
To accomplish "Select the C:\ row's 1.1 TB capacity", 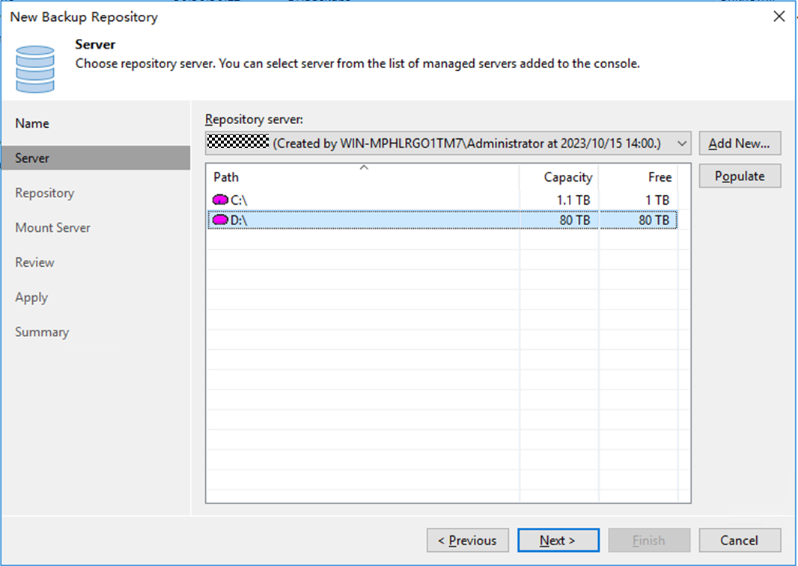I will click(x=573, y=200).
